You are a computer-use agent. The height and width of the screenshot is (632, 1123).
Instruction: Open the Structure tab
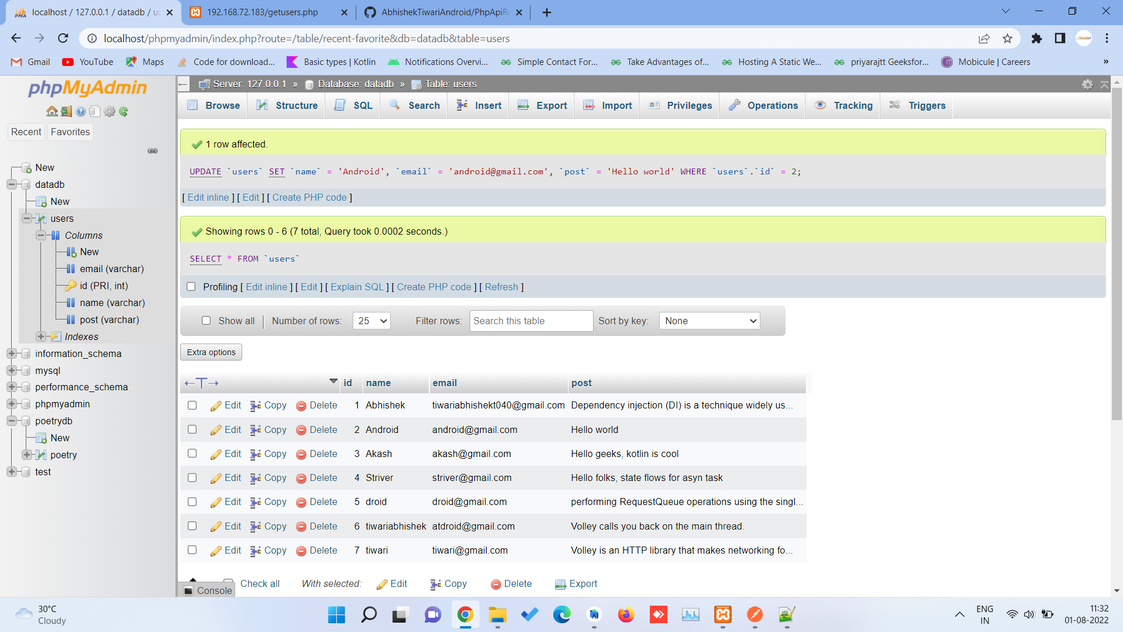pyautogui.click(x=287, y=105)
